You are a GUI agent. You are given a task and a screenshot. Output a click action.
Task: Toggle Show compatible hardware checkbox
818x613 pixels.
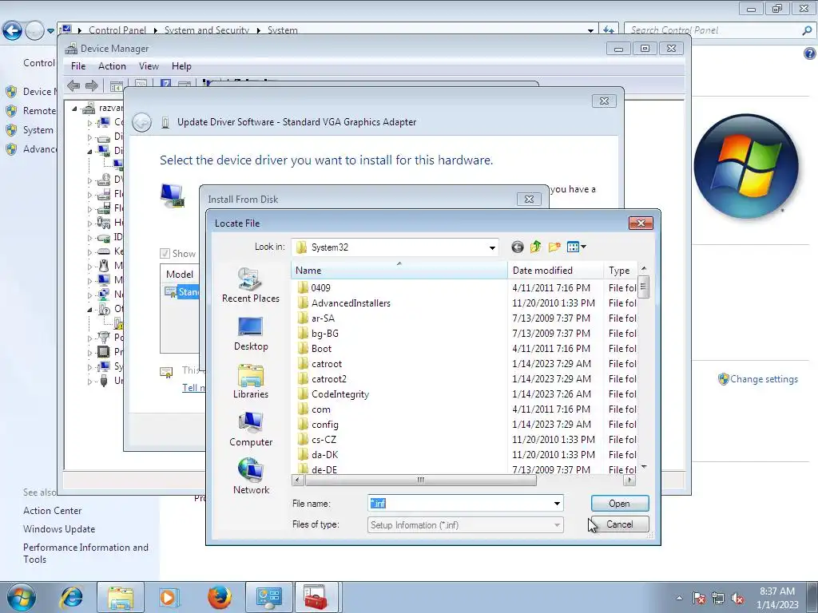[165, 254]
